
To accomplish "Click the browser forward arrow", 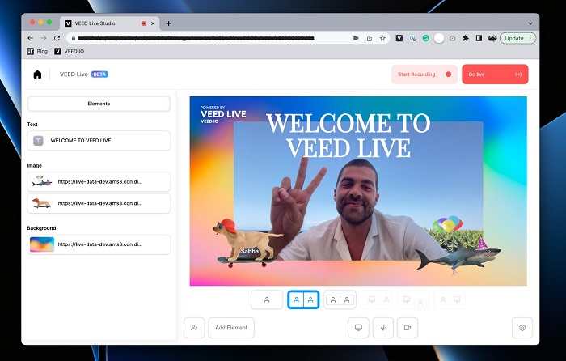I will 44,38.
